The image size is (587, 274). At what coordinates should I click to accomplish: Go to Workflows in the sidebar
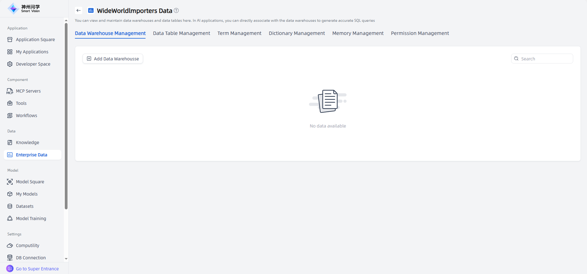click(x=26, y=116)
